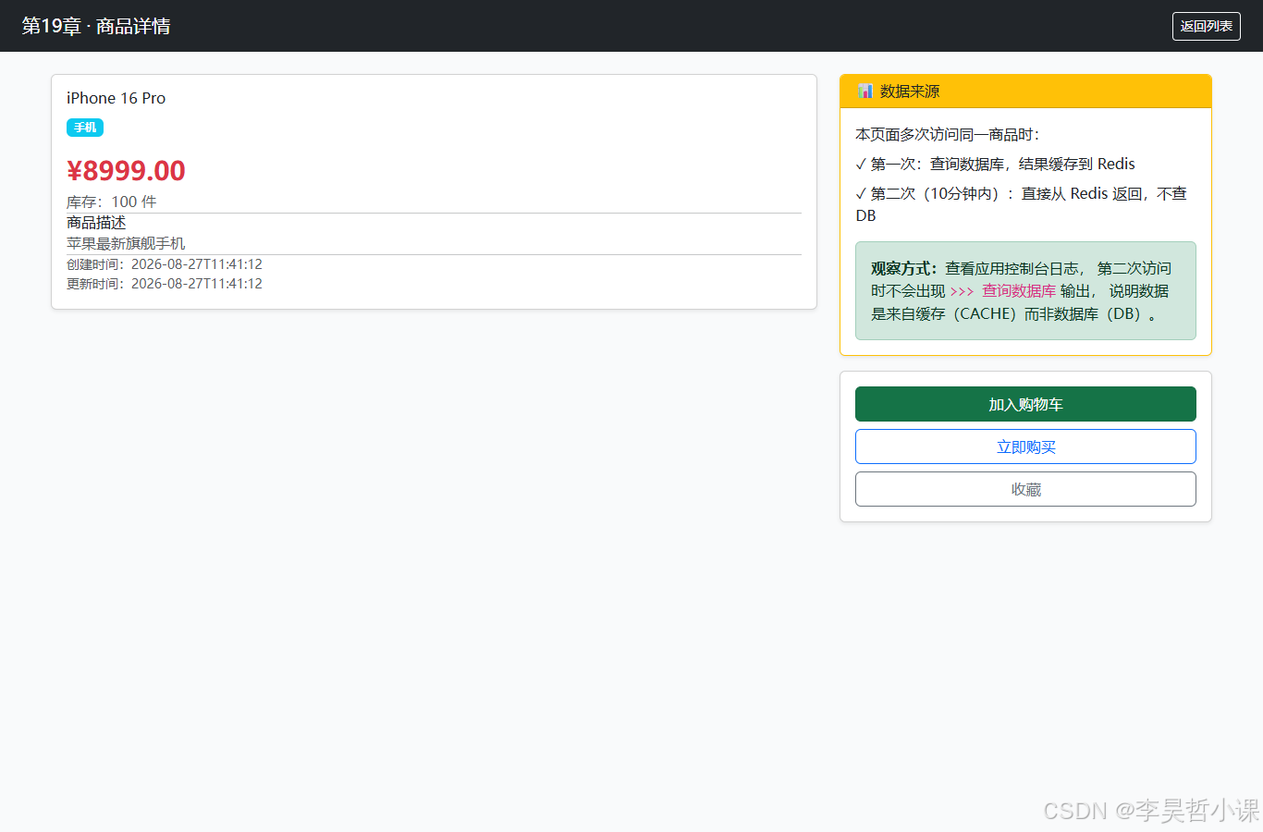Click the 数据来源 card header text
The width and height of the screenshot is (1263, 832).
[x=910, y=91]
